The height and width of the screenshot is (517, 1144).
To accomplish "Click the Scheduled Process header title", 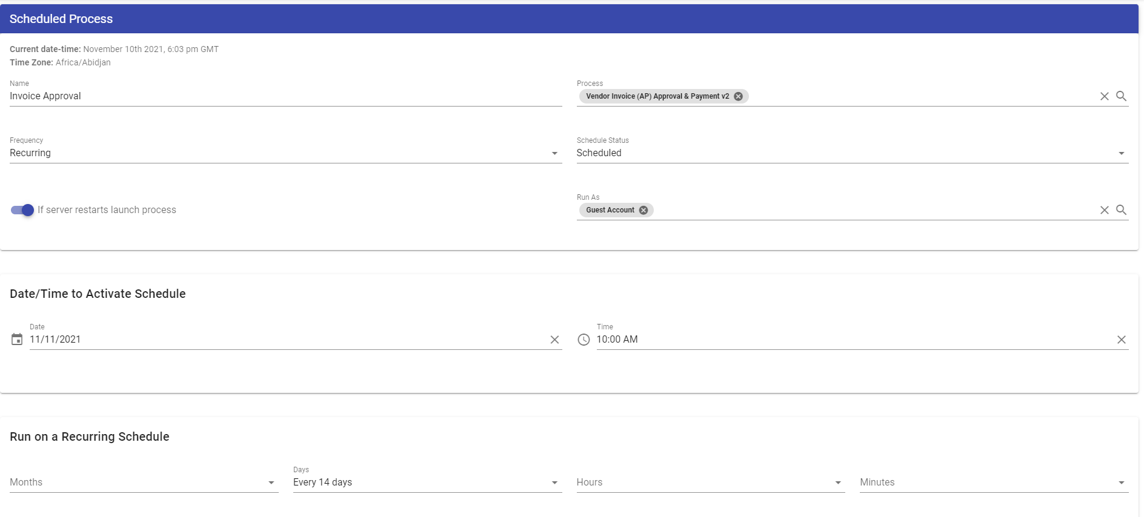I will (x=61, y=19).
